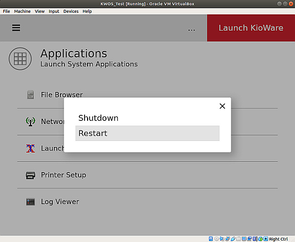Image resolution: width=295 pixels, height=242 pixels.
Task: Open the Input menu
Action: click(54, 11)
